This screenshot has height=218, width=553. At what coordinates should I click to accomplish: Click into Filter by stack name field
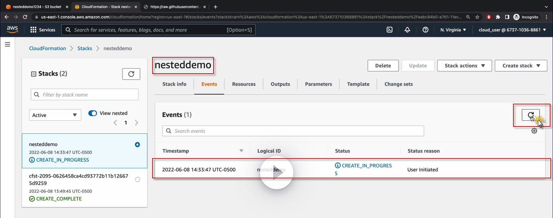pos(85,95)
